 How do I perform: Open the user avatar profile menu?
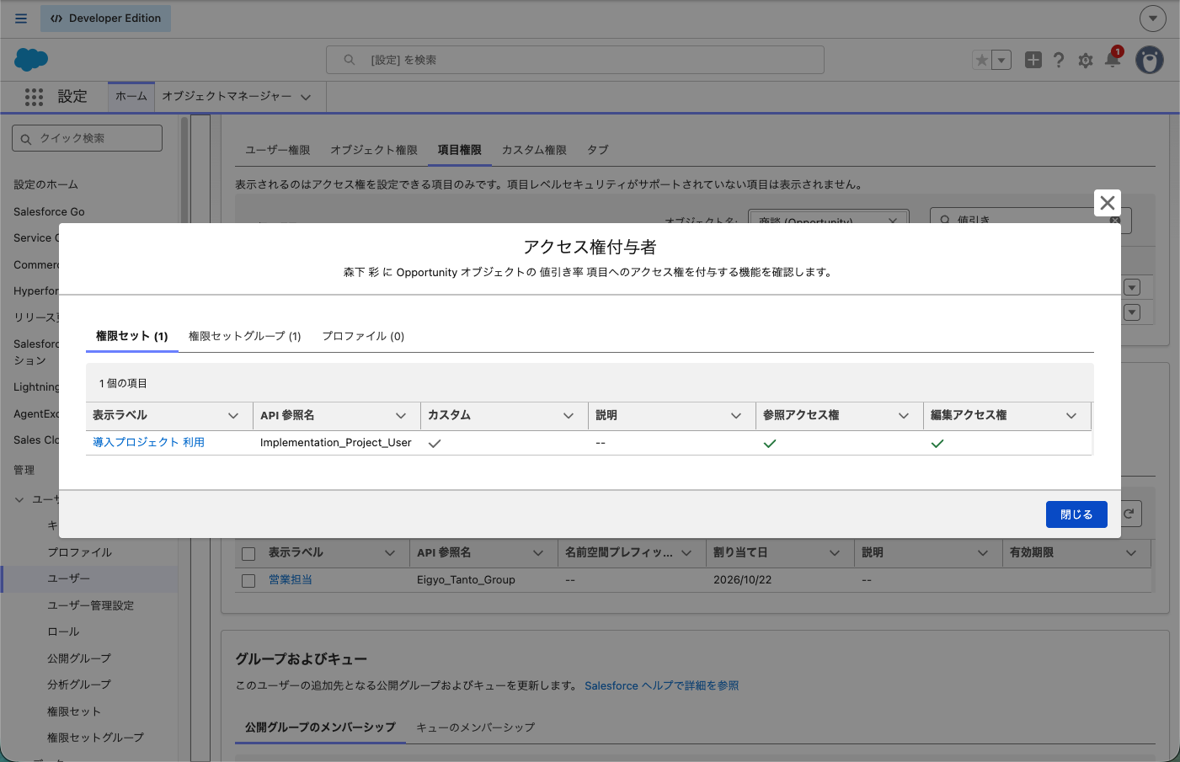1150,60
